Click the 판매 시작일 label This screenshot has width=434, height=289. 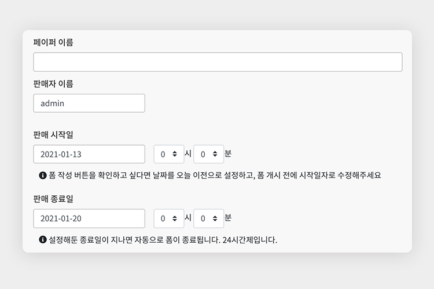pos(53,135)
